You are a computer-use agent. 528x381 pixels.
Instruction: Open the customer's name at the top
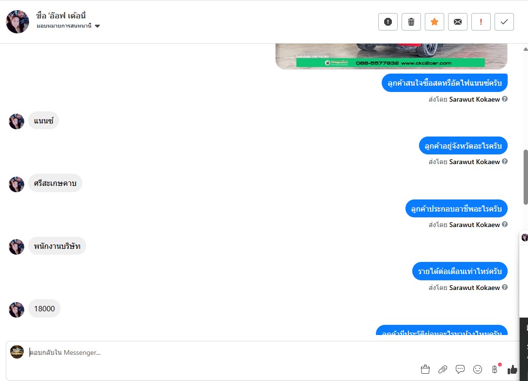[61, 15]
